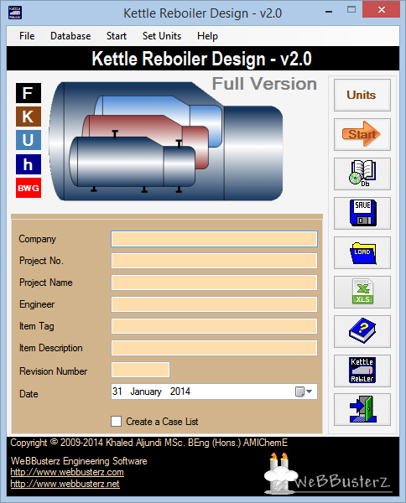Select the Item Description input field
Image resolution: width=406 pixels, height=503 pixels.
tap(214, 348)
